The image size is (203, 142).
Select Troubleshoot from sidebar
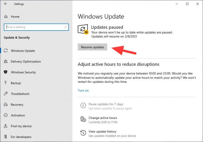coord(20,94)
